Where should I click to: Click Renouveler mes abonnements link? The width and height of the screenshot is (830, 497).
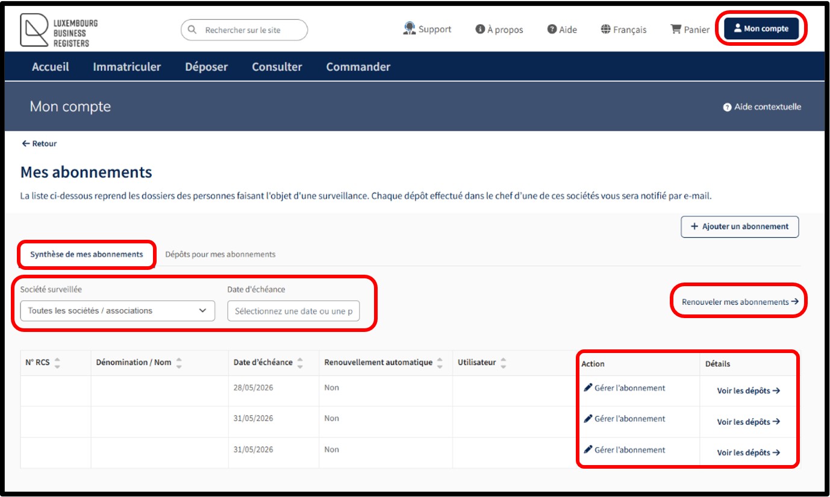[740, 302]
